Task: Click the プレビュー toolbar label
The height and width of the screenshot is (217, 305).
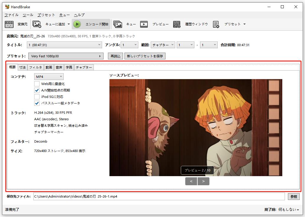Action: tap(160, 24)
